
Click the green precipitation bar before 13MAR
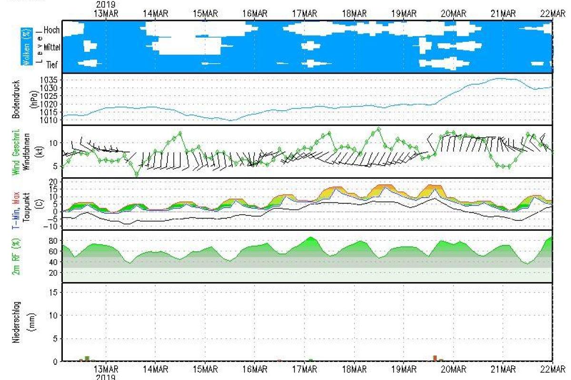click(x=87, y=359)
